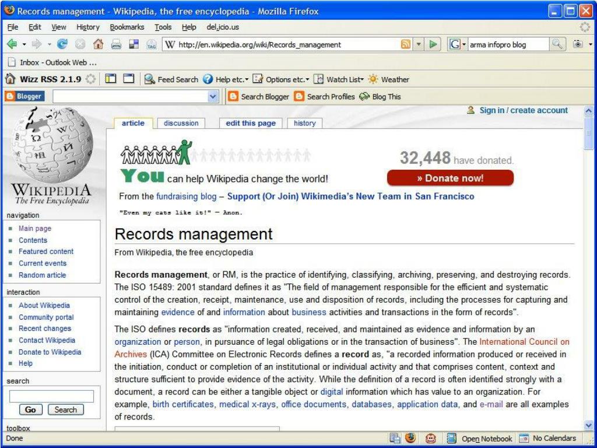597x448 pixels.
Task: Expand the Blogger toolbar combo box dropdown
Action: (213, 96)
